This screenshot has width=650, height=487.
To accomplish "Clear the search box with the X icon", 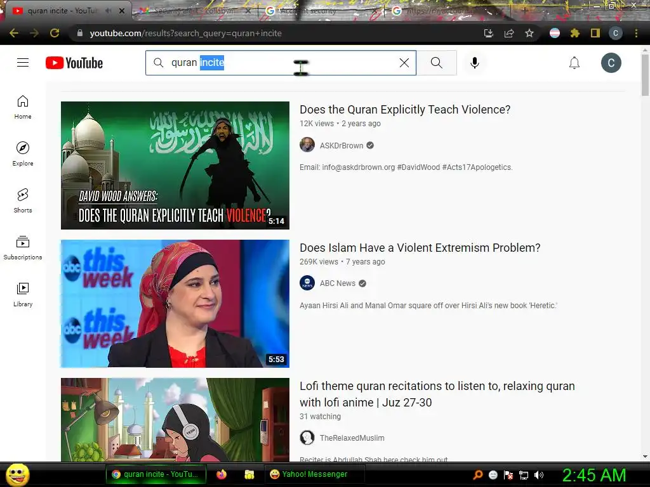I will [x=404, y=63].
